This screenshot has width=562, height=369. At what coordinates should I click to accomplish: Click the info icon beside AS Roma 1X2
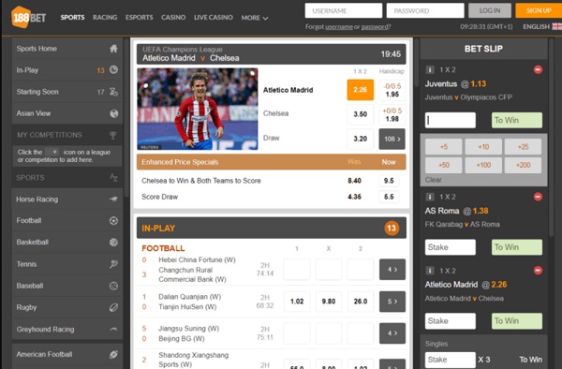(430, 197)
